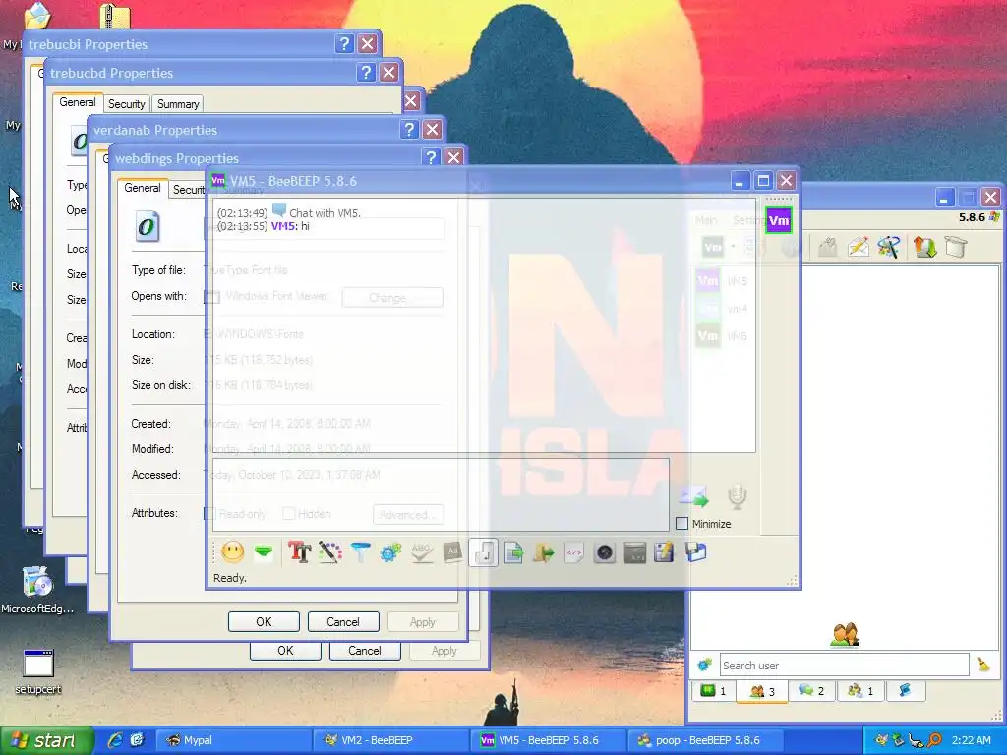Click the lower Cancel button behind webdings window
This screenshot has height=755, width=1007.
(x=365, y=651)
